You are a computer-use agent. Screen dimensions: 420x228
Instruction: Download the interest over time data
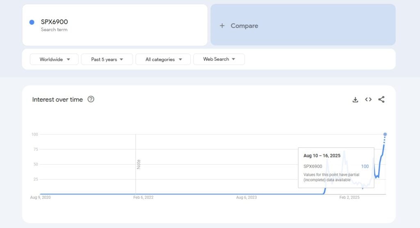(355, 99)
